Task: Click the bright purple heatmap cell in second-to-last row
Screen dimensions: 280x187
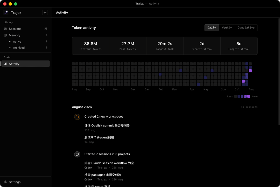Action: click(243, 81)
